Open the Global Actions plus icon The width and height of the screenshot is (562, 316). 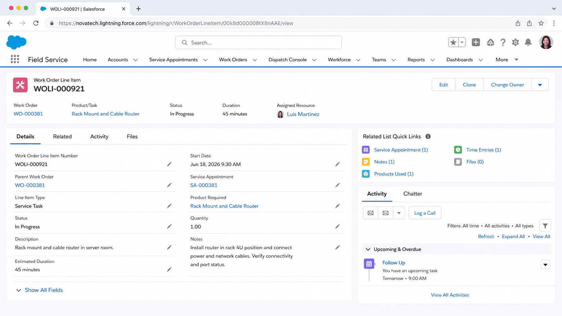[476, 42]
